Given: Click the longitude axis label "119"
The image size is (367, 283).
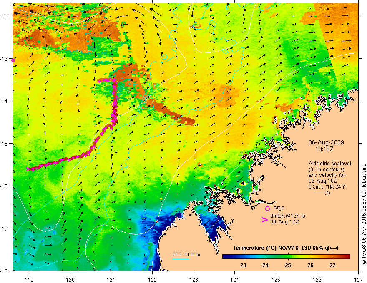Looking at the screenshot, I should point(29,280).
